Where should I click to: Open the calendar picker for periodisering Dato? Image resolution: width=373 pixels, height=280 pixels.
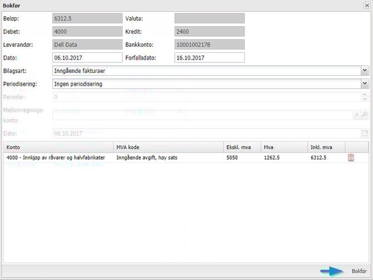click(x=365, y=134)
